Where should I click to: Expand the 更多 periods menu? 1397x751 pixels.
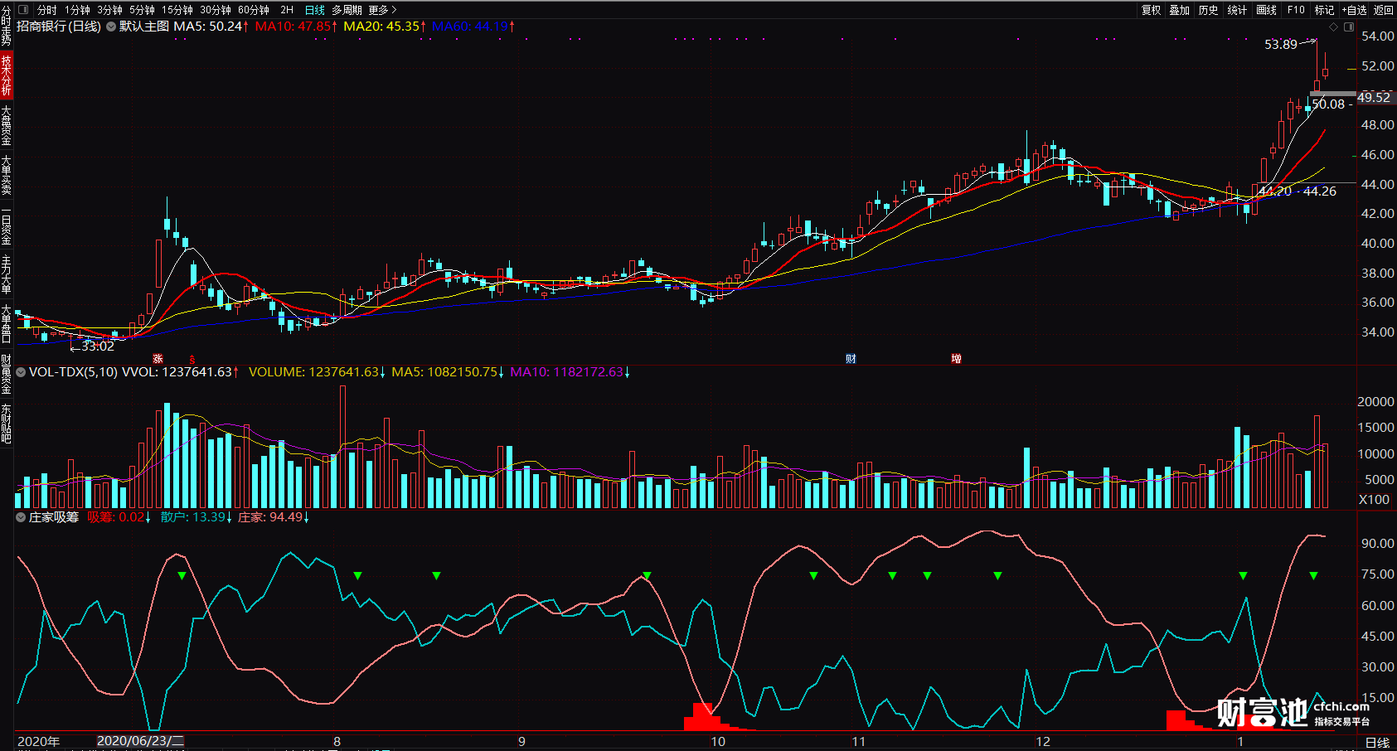click(382, 10)
